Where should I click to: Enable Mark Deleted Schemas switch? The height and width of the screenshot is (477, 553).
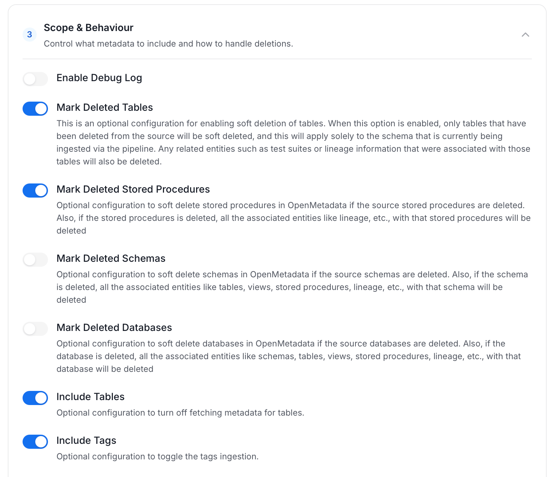click(35, 260)
